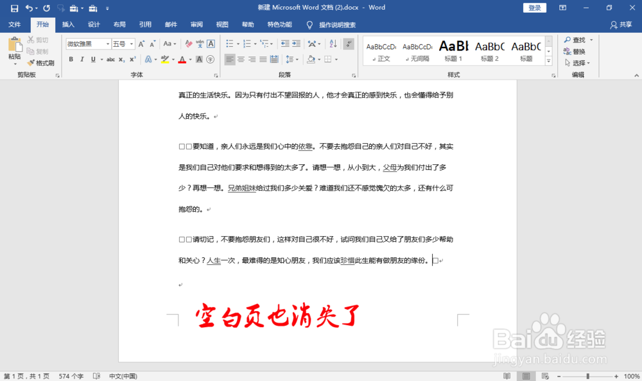Click the sort (排序) icon

pyautogui.click(x=334, y=44)
